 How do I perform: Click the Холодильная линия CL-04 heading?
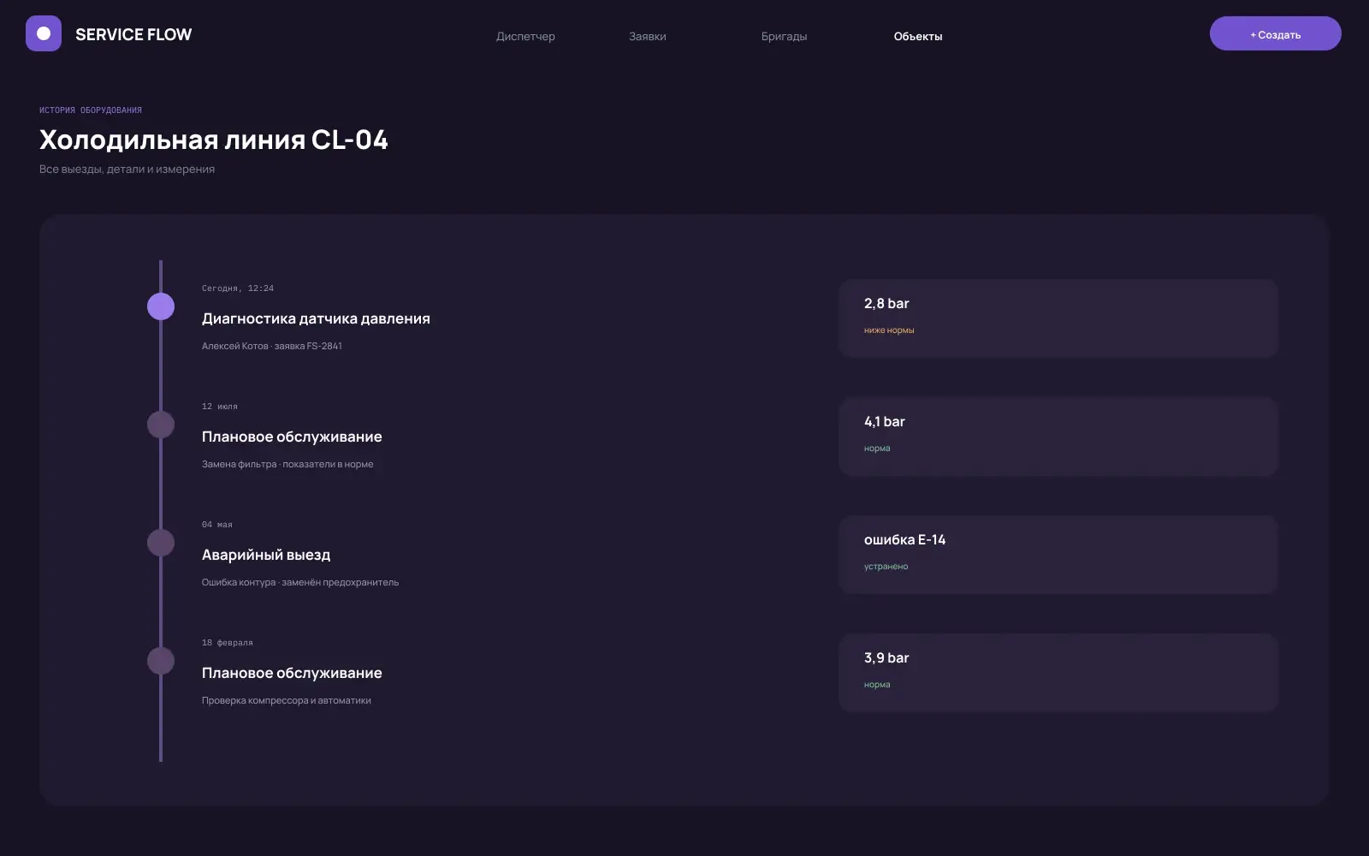pos(214,140)
